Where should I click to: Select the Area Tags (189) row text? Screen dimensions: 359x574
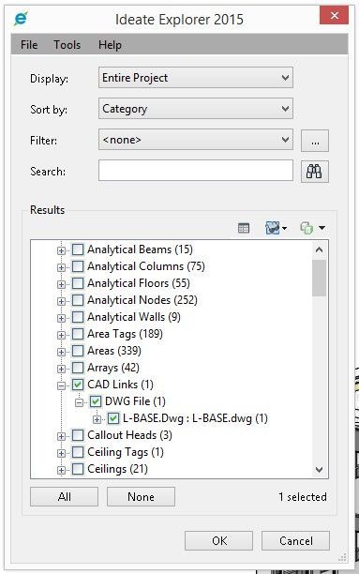(x=125, y=334)
